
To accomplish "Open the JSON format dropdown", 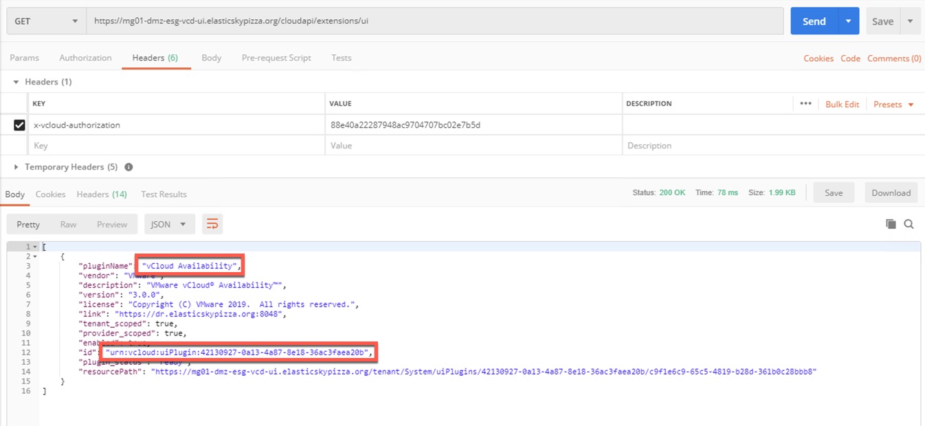I will (169, 224).
